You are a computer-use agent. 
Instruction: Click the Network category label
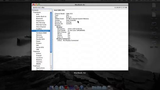click(37, 51)
